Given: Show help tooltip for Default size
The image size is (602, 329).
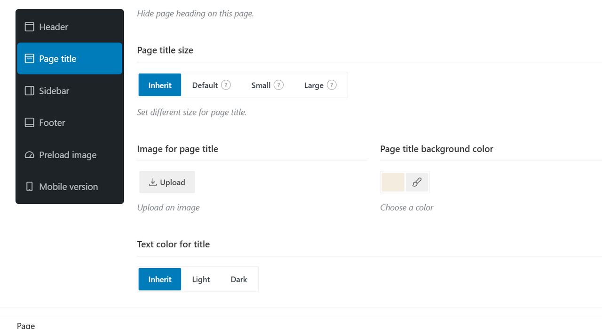Looking at the screenshot, I should point(226,85).
